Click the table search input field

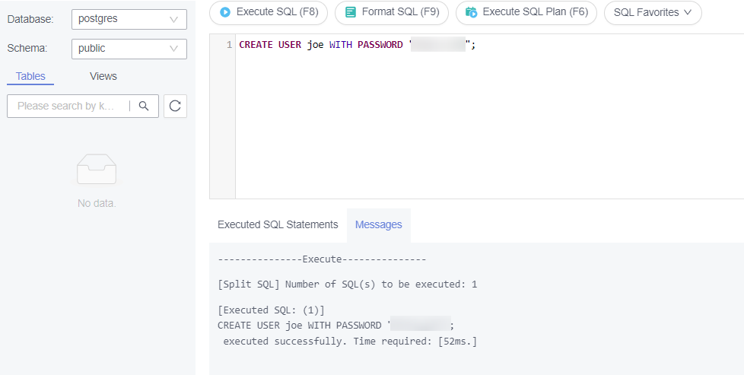tap(67, 106)
